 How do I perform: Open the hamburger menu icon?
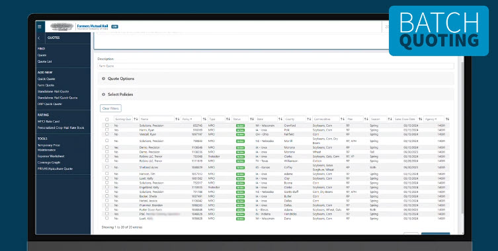tap(40, 26)
